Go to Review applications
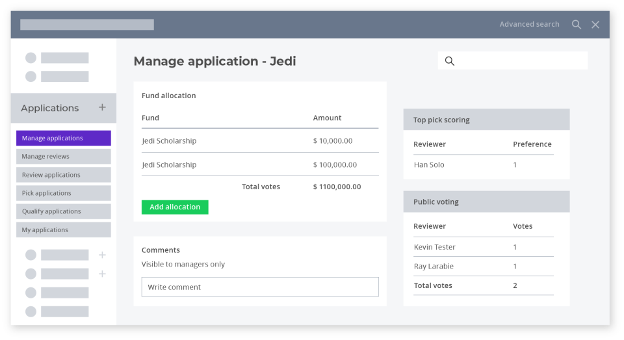Screen dimensions: 624x340 point(64,175)
